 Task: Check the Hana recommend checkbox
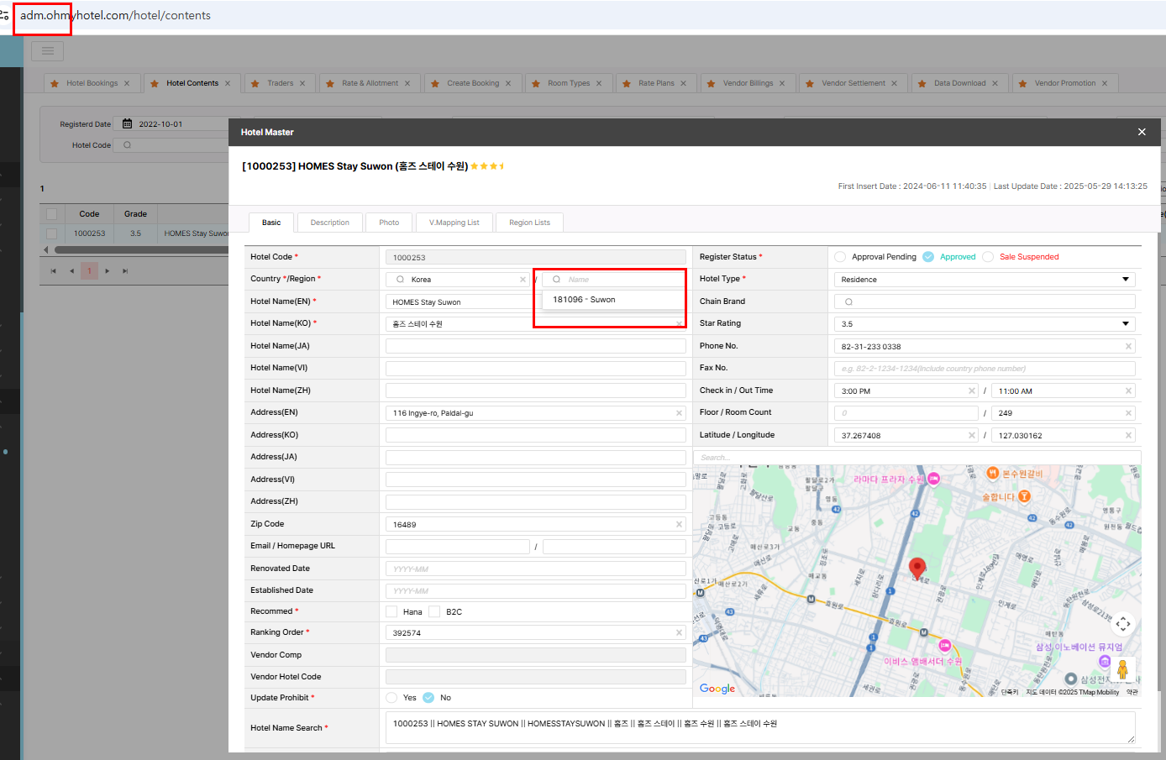tap(391, 611)
